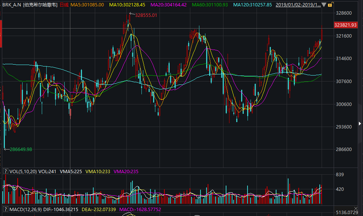
Task: Click the 日线 daily period label
Action: coord(64,5)
